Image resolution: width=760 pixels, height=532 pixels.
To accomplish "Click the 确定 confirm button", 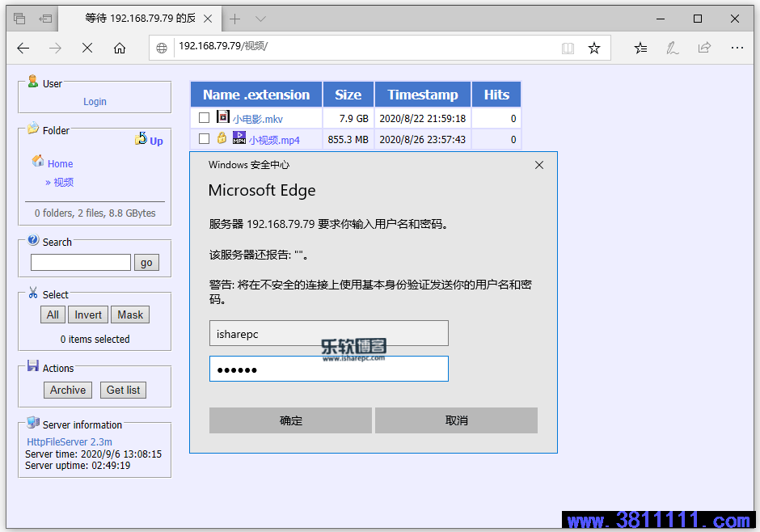I will (290, 420).
